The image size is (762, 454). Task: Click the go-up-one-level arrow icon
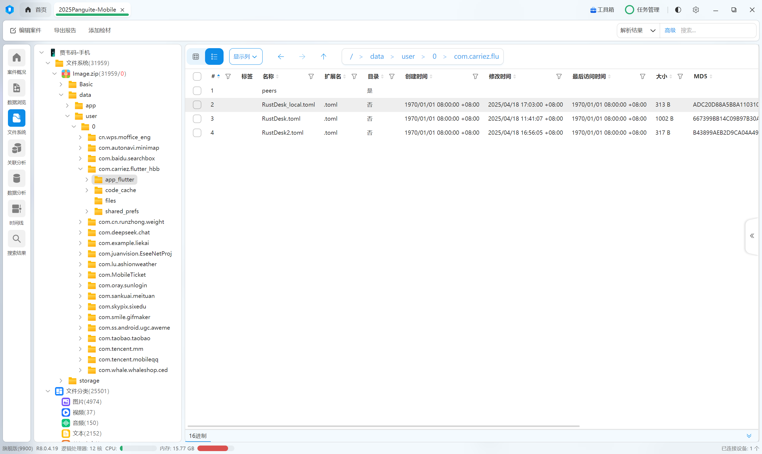323,57
